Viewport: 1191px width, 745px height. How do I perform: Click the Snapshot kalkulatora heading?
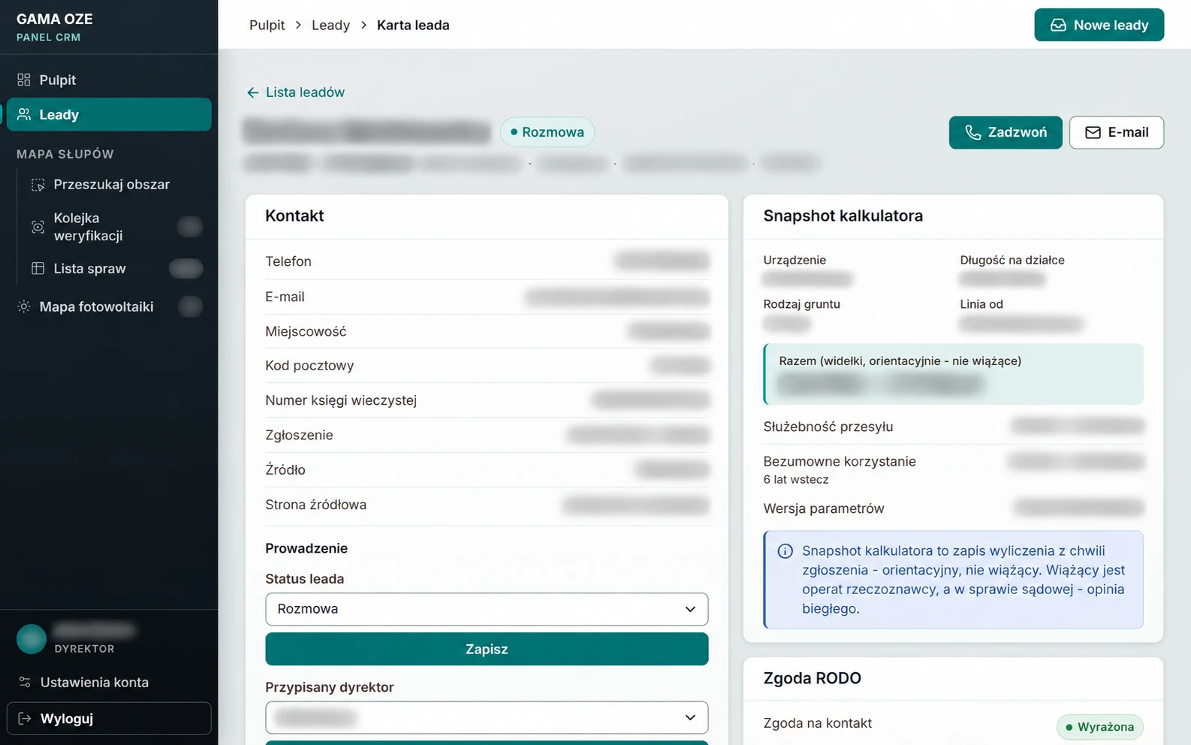[843, 216]
